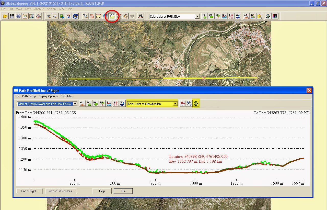Select the hand Pan tool
Screen dimensions: 327x210
(x=91, y=16)
